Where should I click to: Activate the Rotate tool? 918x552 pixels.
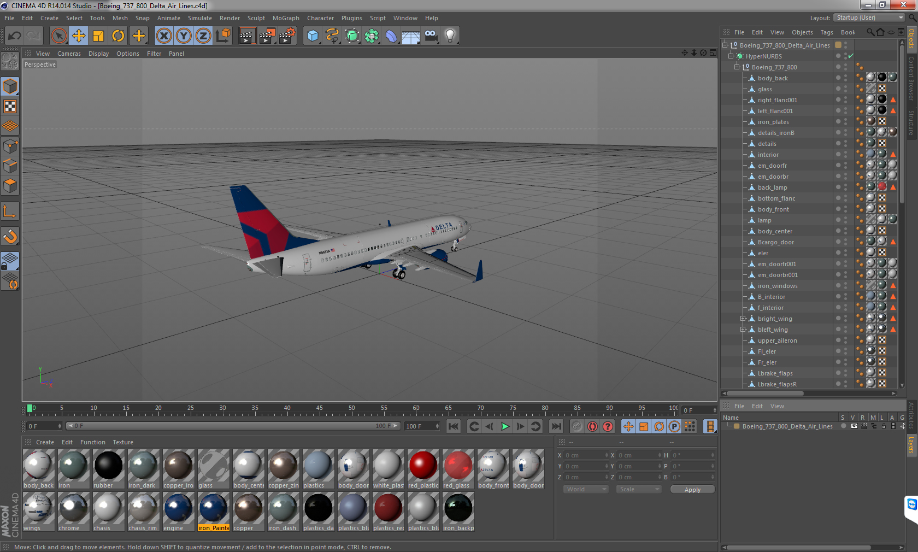point(118,36)
